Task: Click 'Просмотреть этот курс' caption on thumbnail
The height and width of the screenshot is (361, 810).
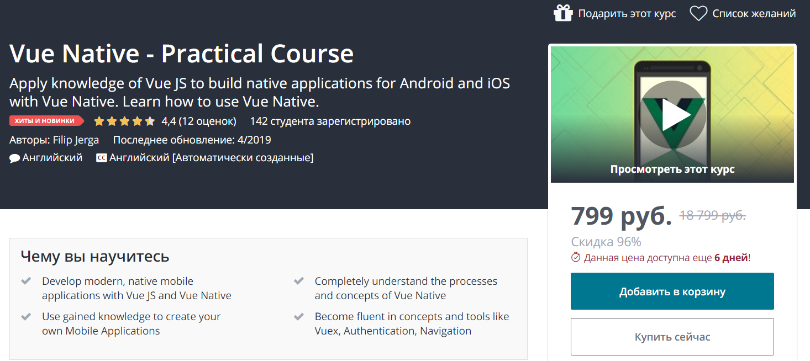Action: click(672, 169)
